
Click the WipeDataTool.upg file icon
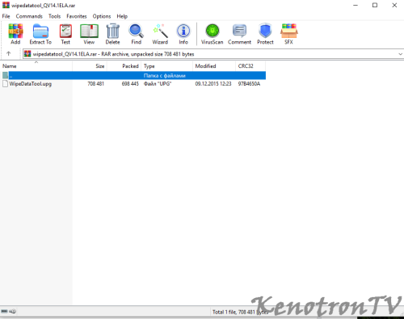pyautogui.click(x=5, y=84)
